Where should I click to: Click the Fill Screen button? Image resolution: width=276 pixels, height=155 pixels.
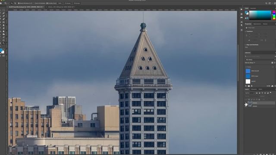[77, 3]
